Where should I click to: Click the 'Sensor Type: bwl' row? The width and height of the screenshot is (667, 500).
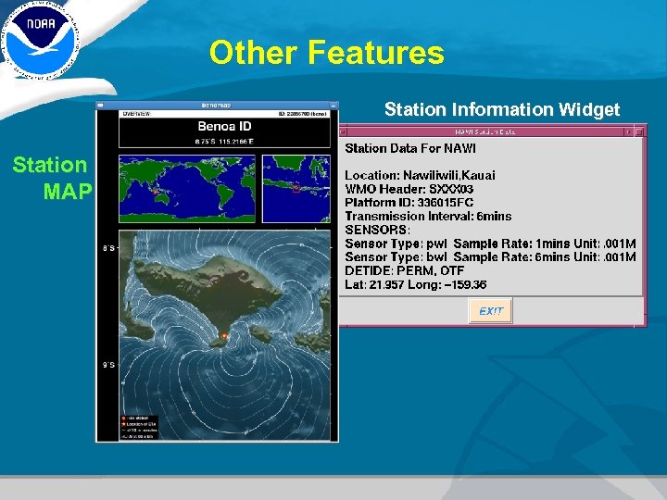(490, 257)
